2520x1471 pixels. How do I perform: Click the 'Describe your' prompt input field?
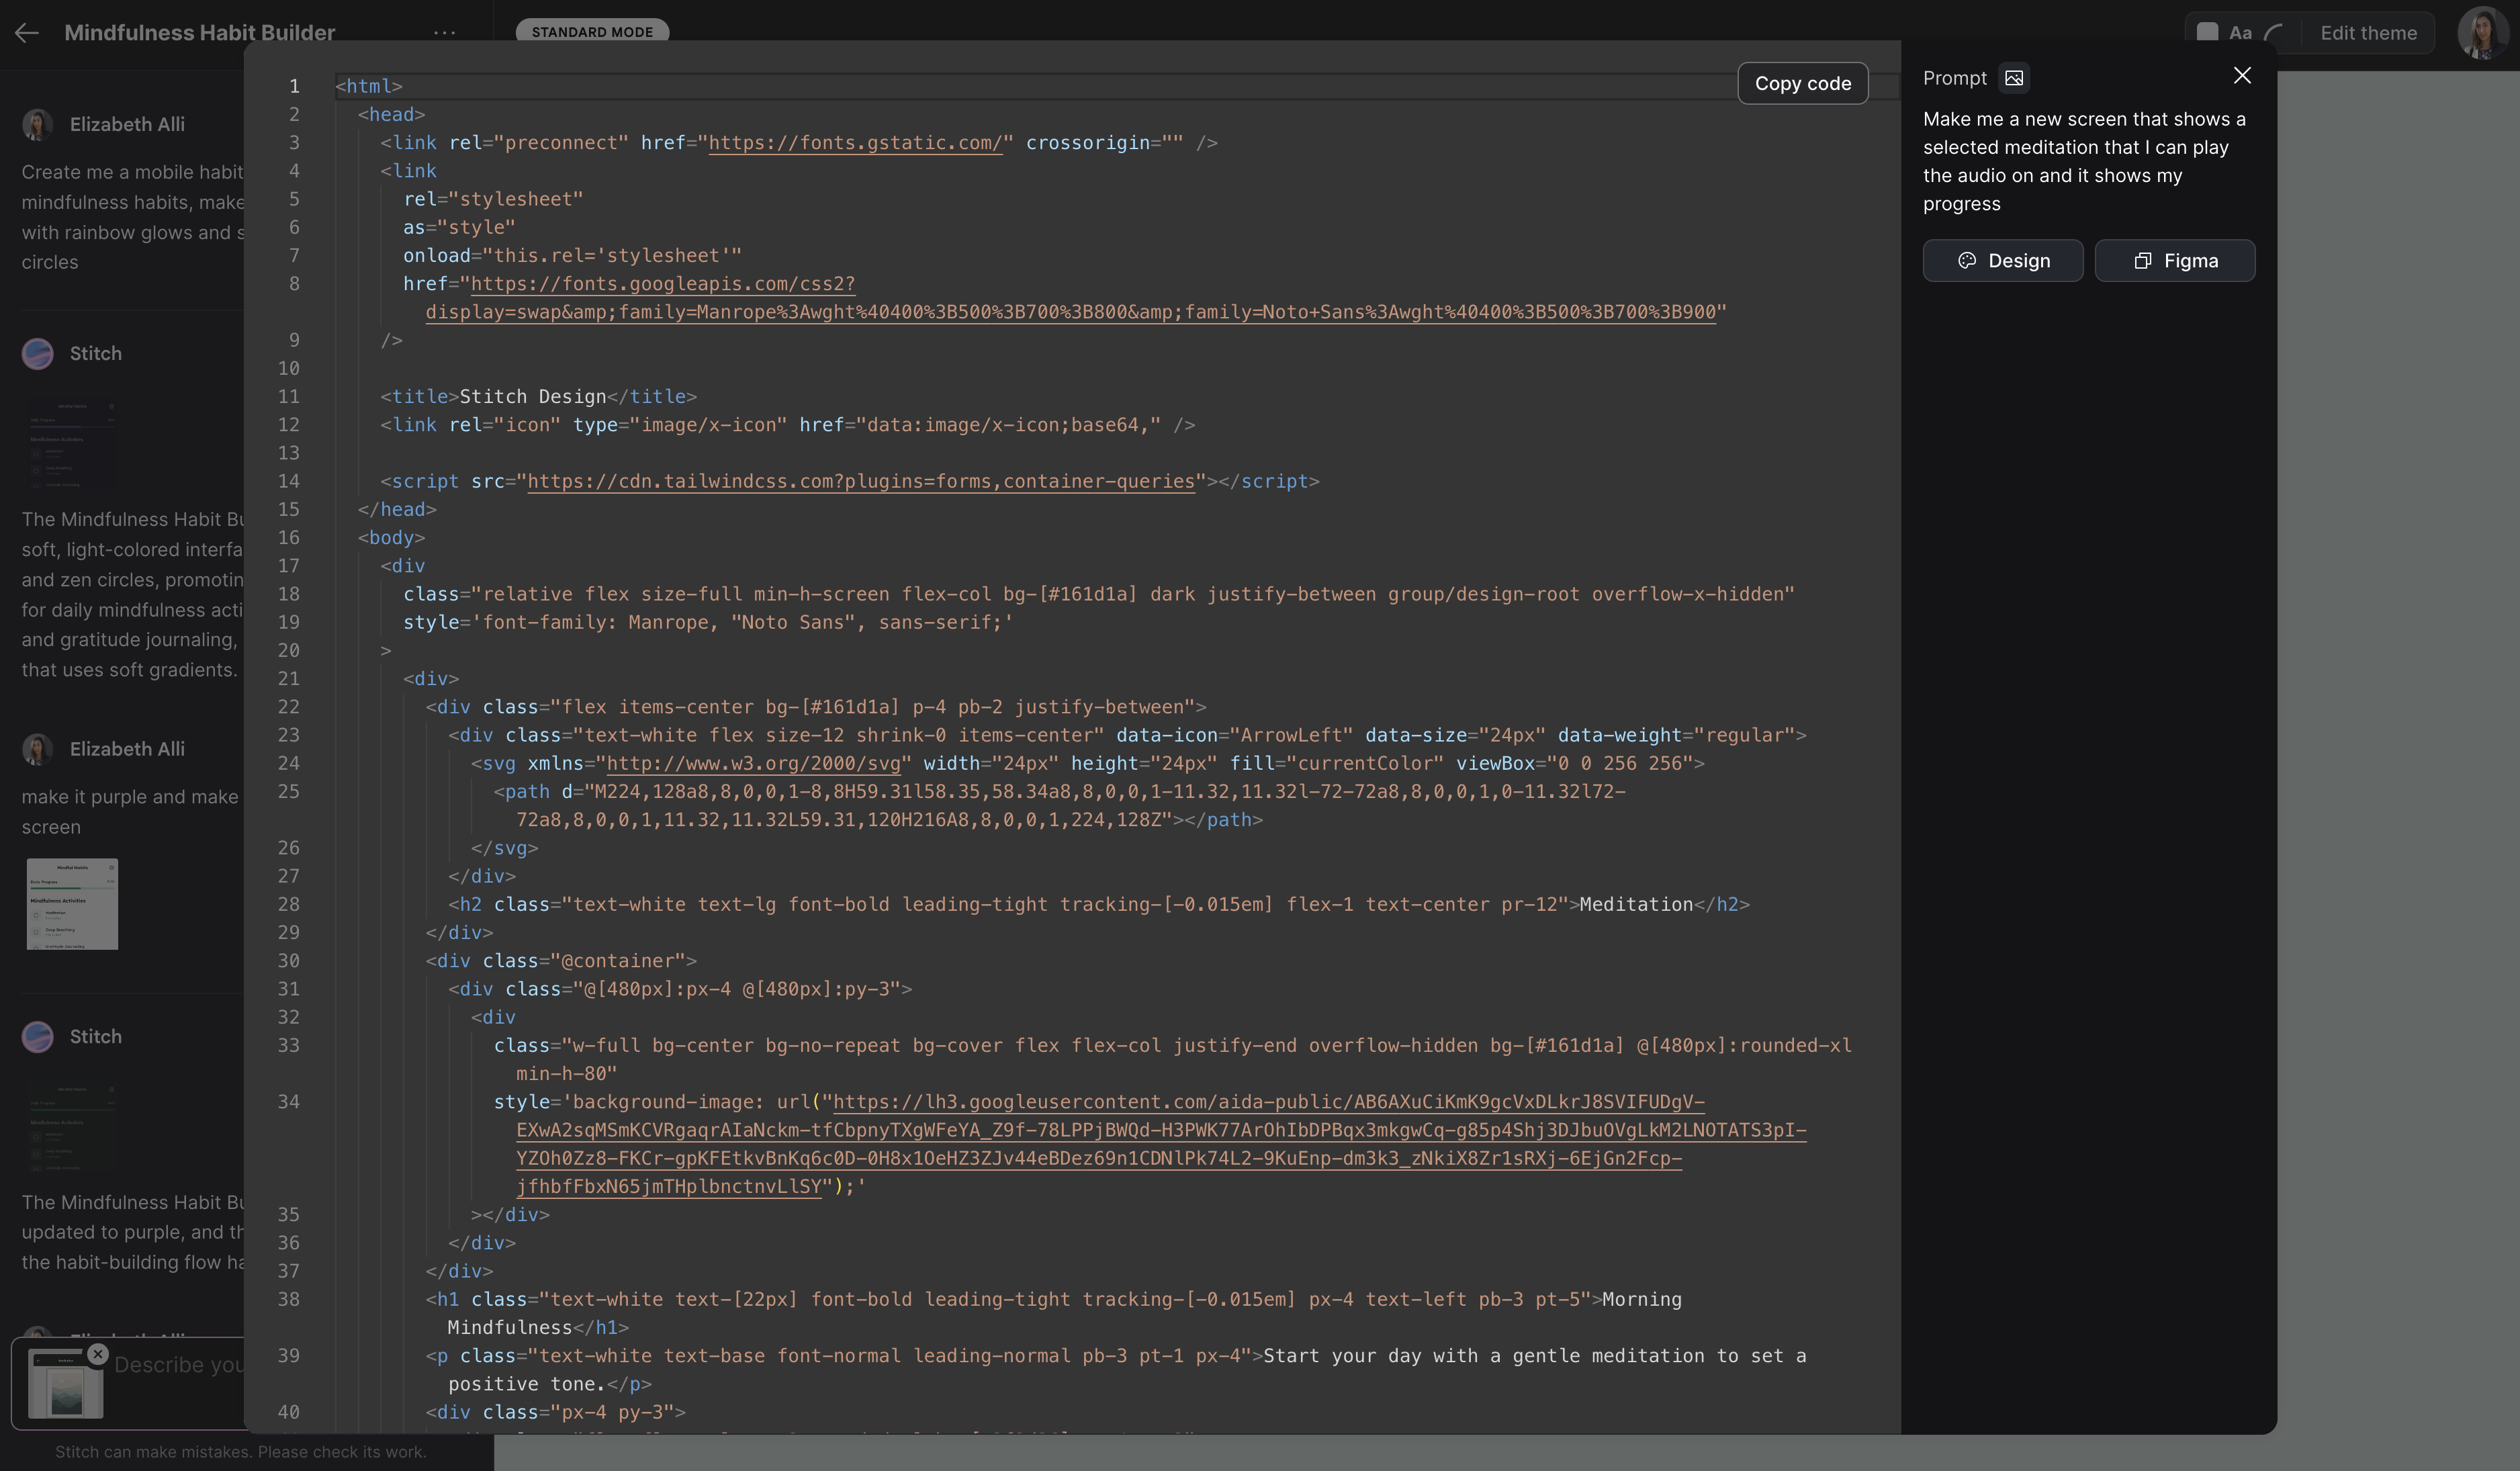pos(178,1365)
